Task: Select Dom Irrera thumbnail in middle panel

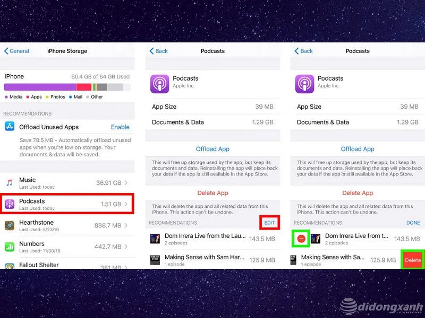Action: [155, 239]
